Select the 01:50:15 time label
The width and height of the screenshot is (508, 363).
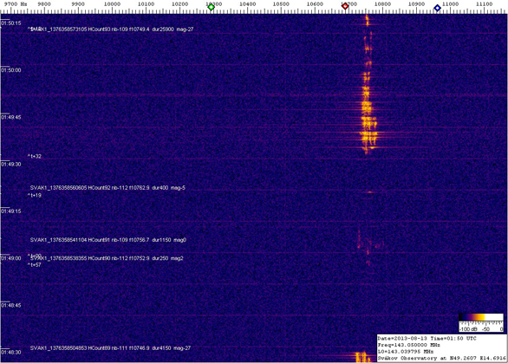[11, 23]
